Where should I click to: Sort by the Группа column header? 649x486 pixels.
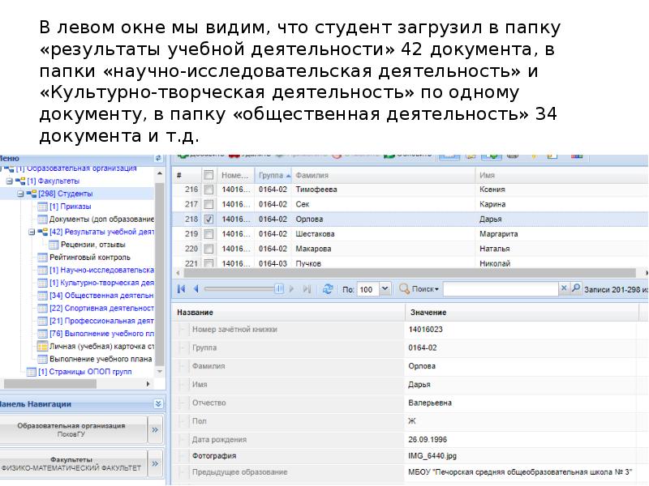[273, 175]
